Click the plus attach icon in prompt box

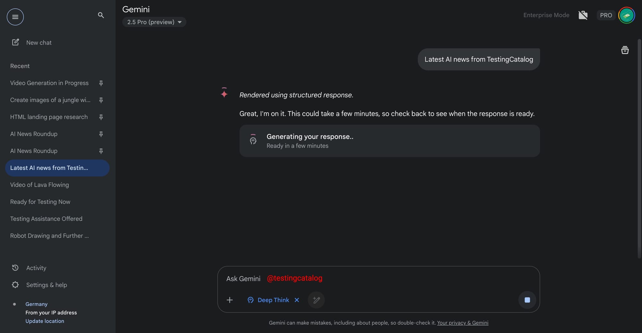pyautogui.click(x=230, y=300)
